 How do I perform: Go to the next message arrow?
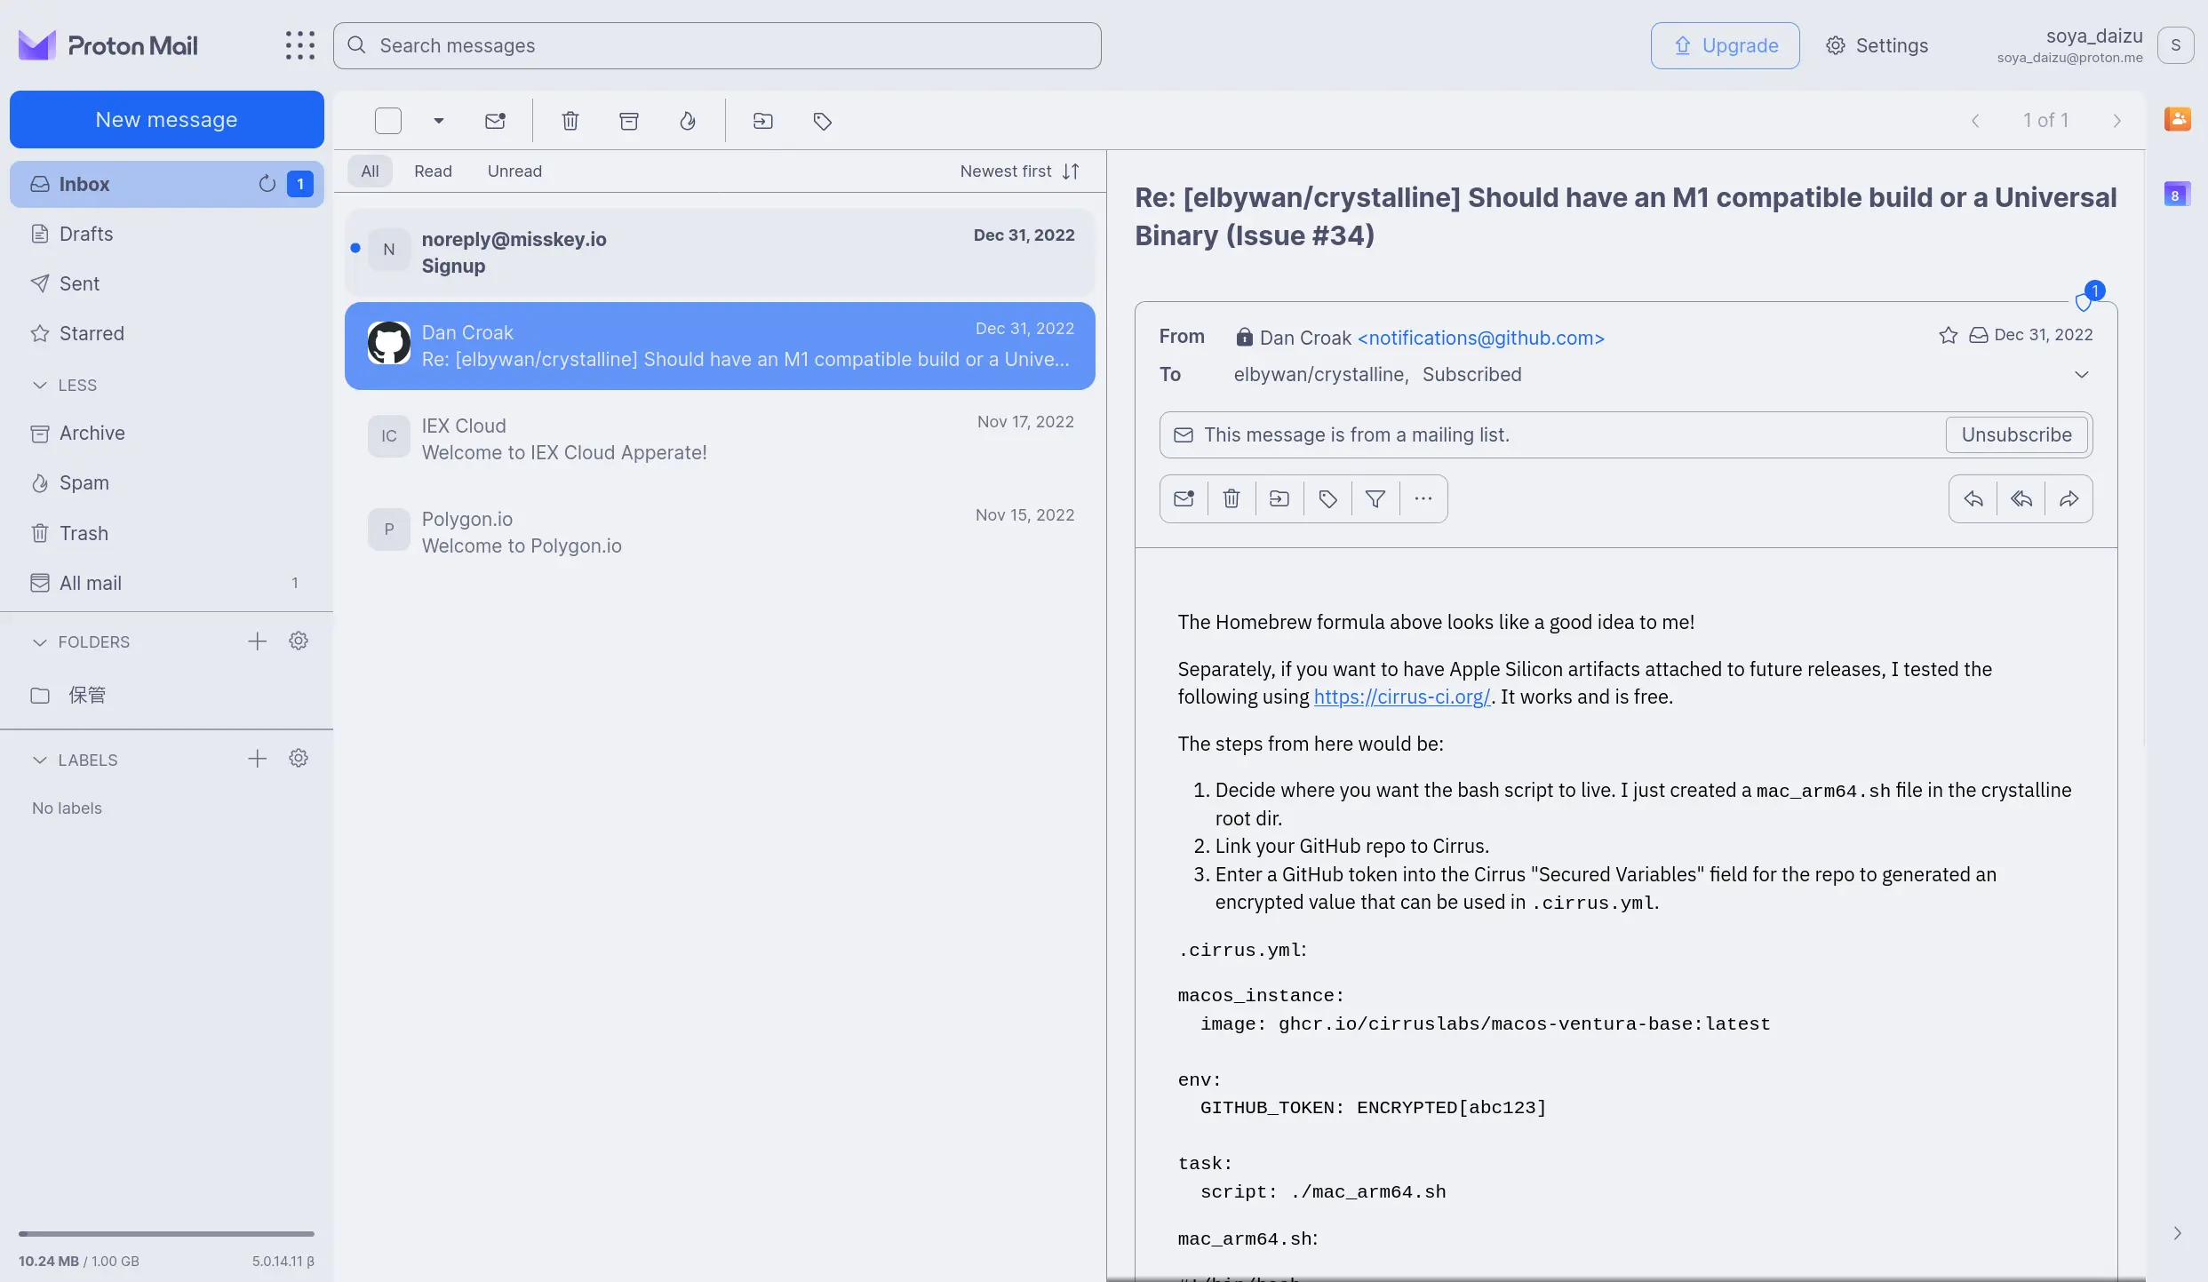[2116, 121]
